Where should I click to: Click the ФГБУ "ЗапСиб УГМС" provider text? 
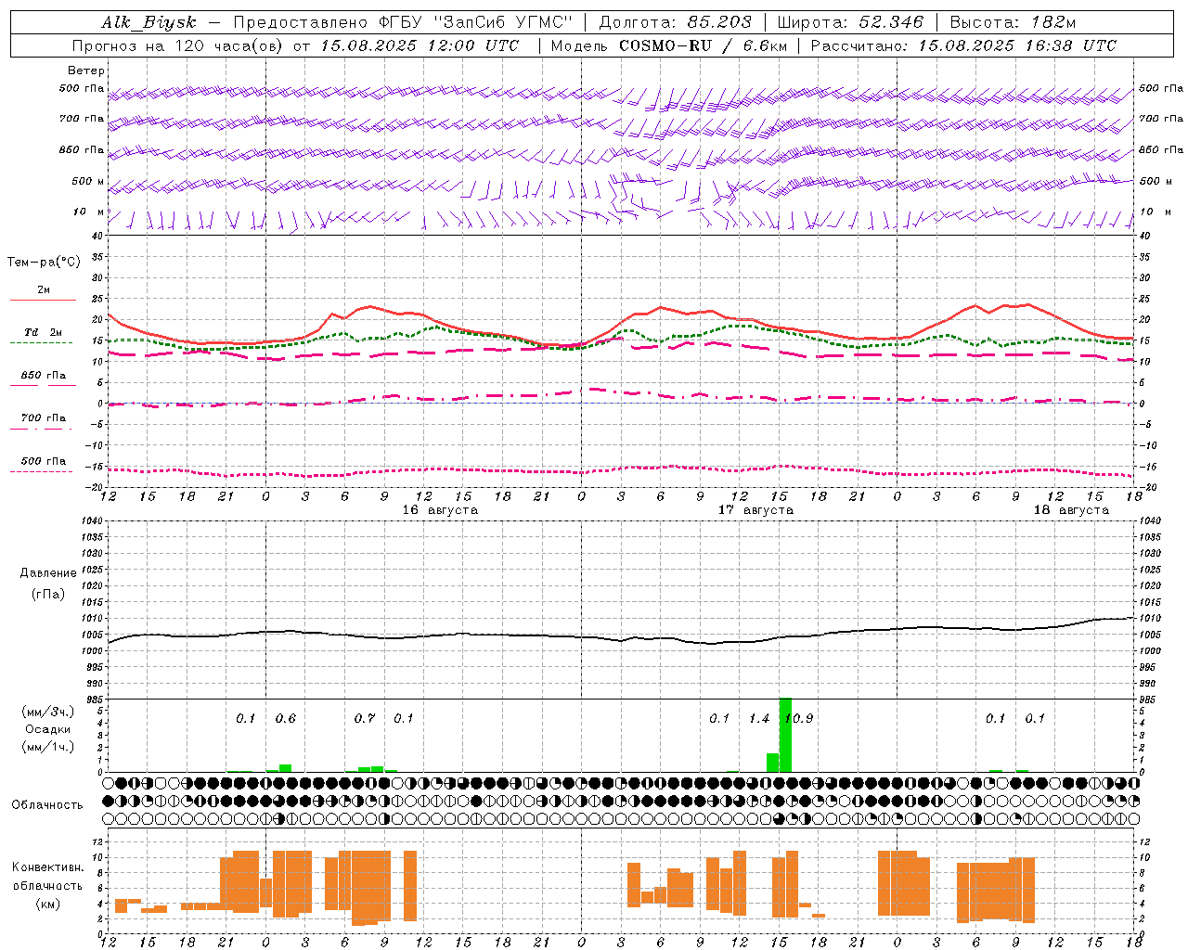tap(473, 22)
